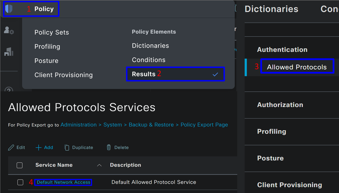Click the Duplicate copy icon
339x193 pixels.
pyautogui.click(x=67, y=147)
